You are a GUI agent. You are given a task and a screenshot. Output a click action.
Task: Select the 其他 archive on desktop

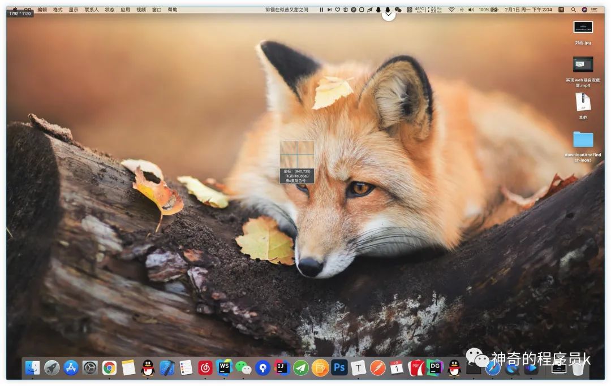coord(583,106)
